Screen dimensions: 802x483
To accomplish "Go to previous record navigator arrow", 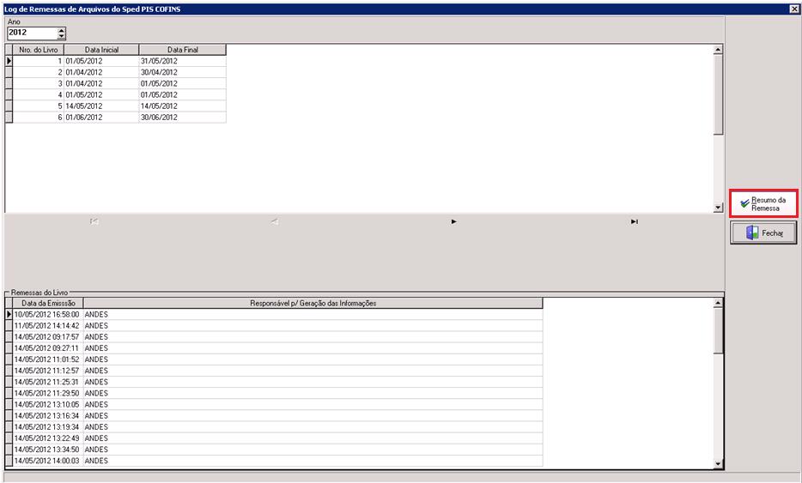I will pyautogui.click(x=274, y=221).
